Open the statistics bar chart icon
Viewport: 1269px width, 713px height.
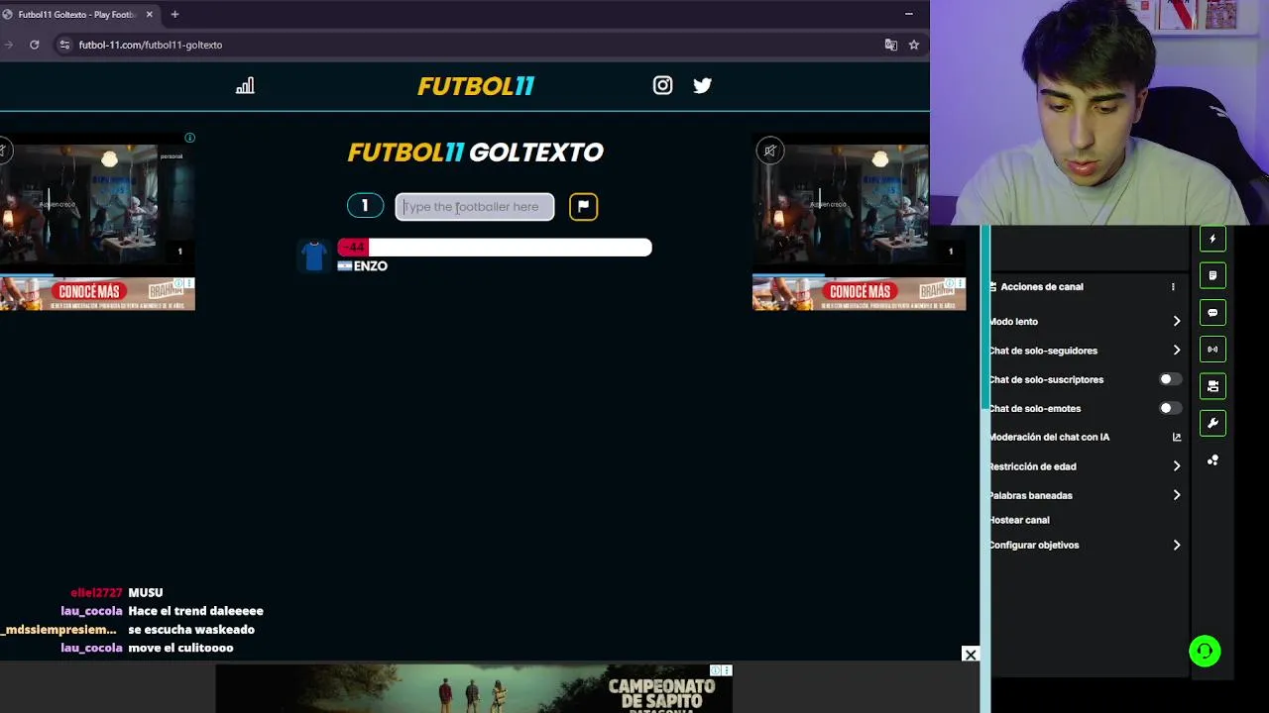tap(245, 86)
